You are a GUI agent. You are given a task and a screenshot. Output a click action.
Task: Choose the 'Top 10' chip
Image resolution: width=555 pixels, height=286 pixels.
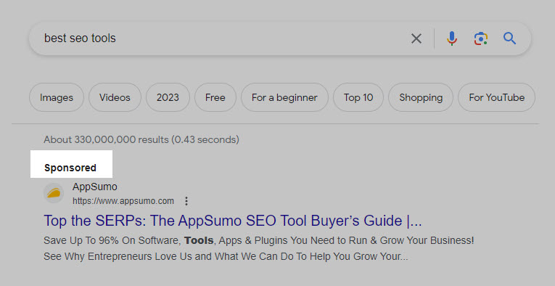click(358, 97)
